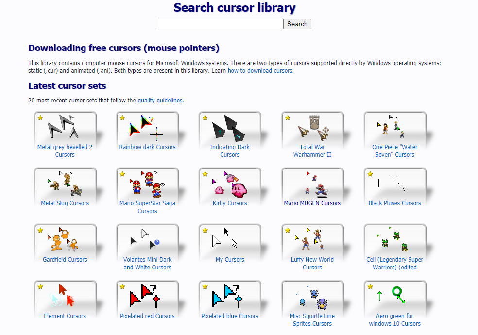Click the Pixelated red cursor preview image
Image resolution: width=478 pixels, height=335 pixels.
tap(145, 295)
